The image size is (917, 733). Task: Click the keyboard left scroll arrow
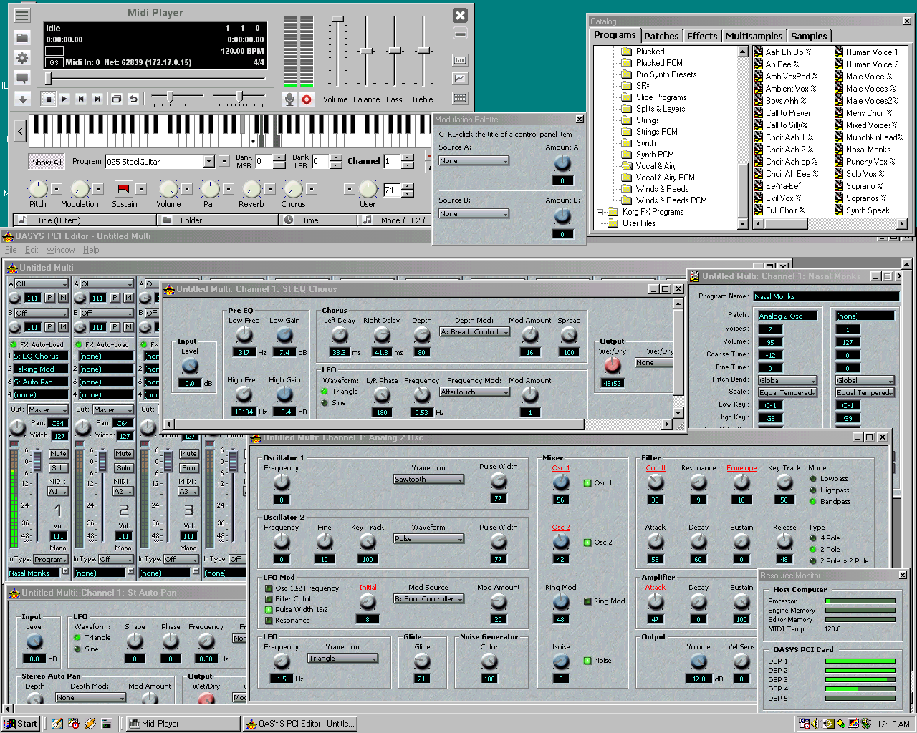click(x=20, y=131)
